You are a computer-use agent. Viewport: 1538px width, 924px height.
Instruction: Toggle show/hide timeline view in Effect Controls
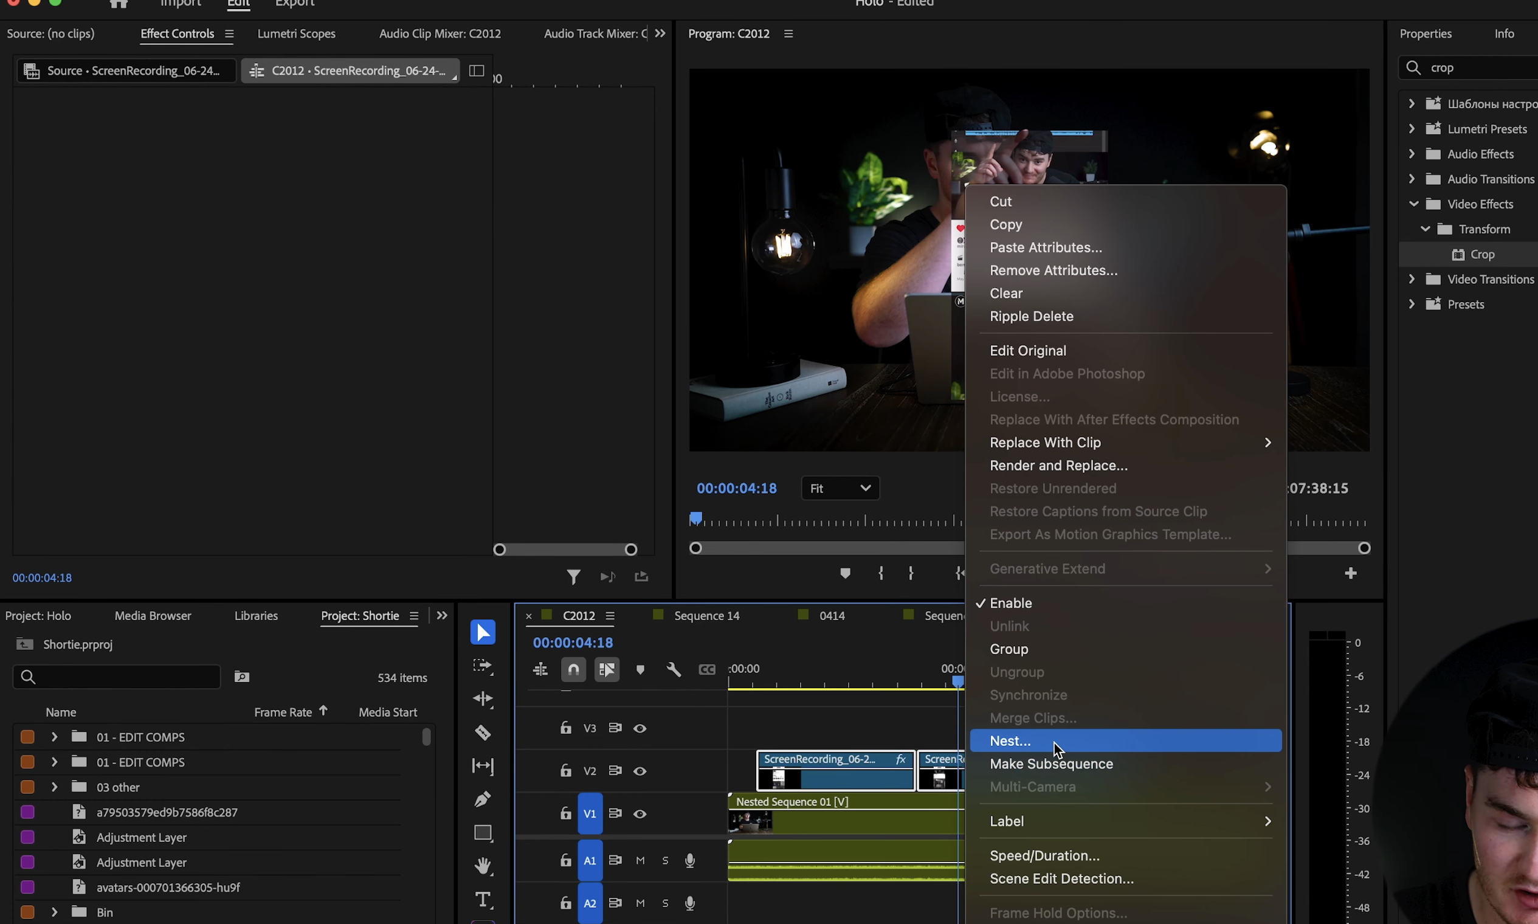click(477, 71)
